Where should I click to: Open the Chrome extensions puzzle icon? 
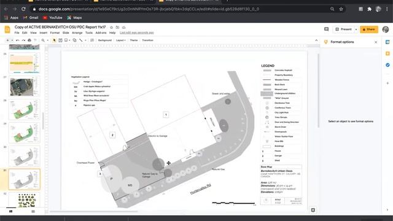click(369, 9)
